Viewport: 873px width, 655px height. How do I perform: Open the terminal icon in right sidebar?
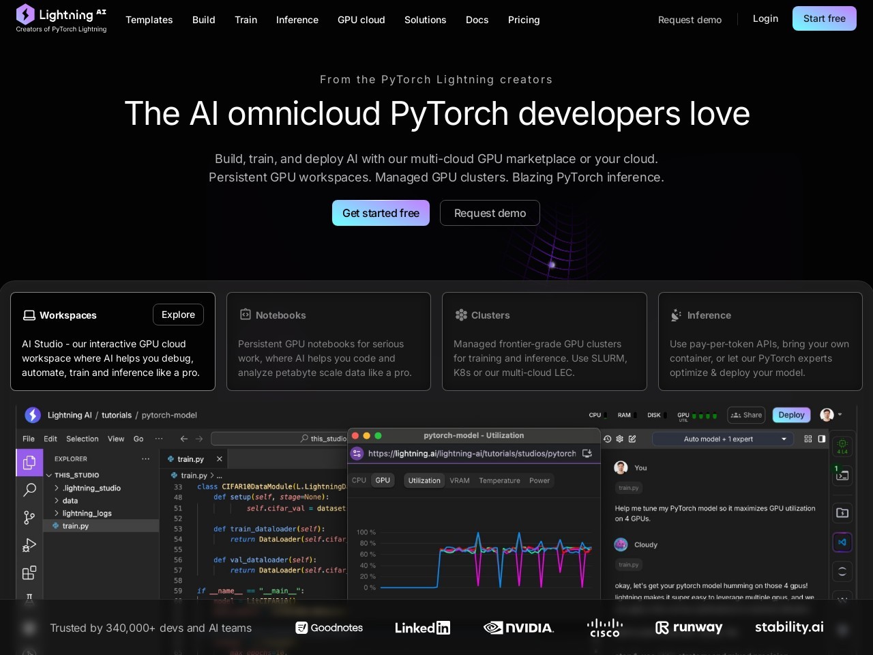coord(842,476)
